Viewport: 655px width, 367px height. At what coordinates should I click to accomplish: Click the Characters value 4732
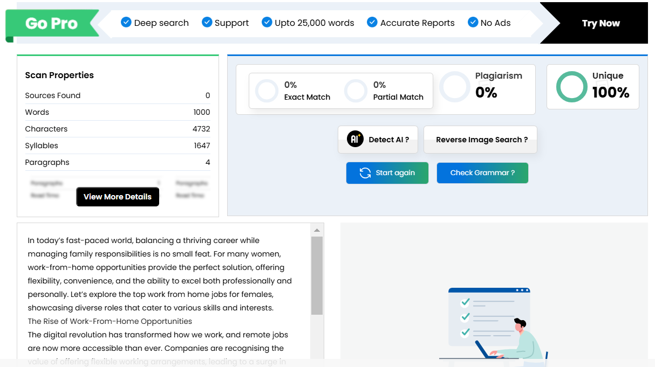(201, 129)
